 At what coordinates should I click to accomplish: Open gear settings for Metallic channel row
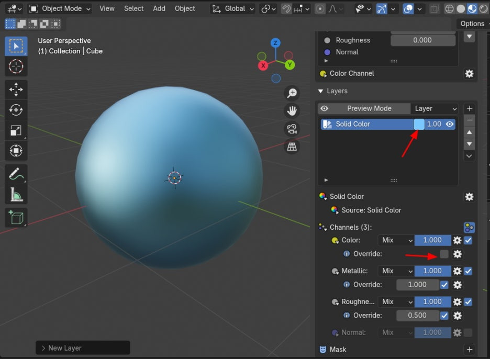point(457,271)
